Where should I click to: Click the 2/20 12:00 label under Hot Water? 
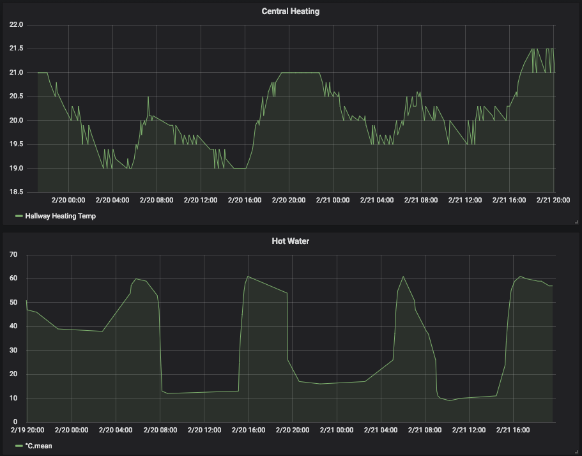[204, 430]
